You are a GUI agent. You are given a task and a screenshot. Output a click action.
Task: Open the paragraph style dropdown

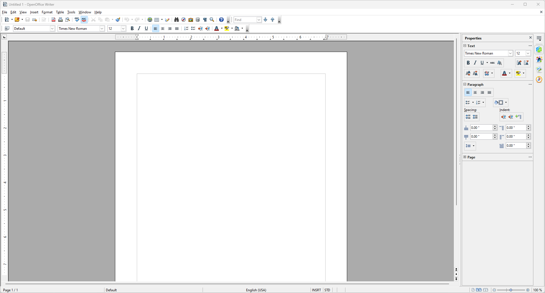pos(52,28)
